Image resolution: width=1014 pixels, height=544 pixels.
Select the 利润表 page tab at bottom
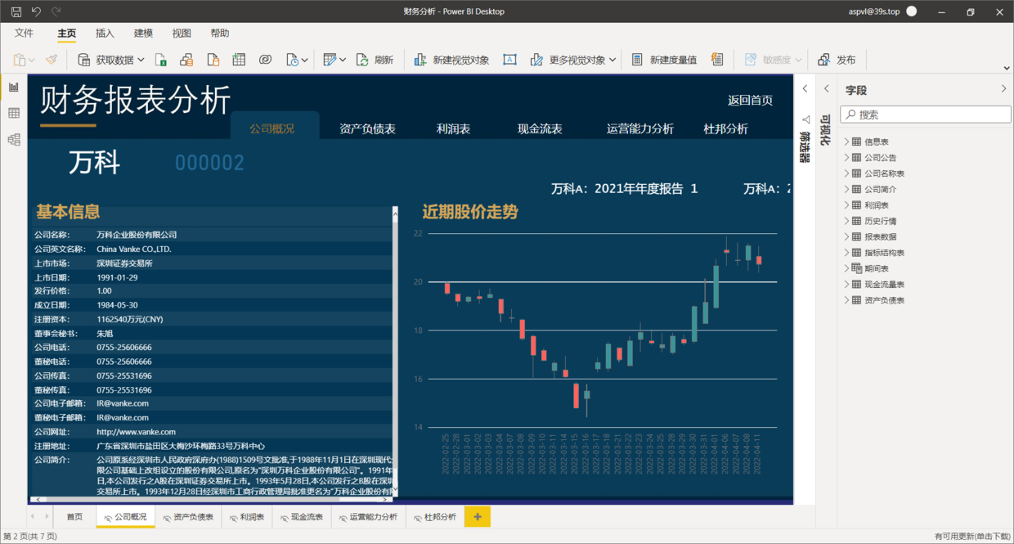(247, 517)
